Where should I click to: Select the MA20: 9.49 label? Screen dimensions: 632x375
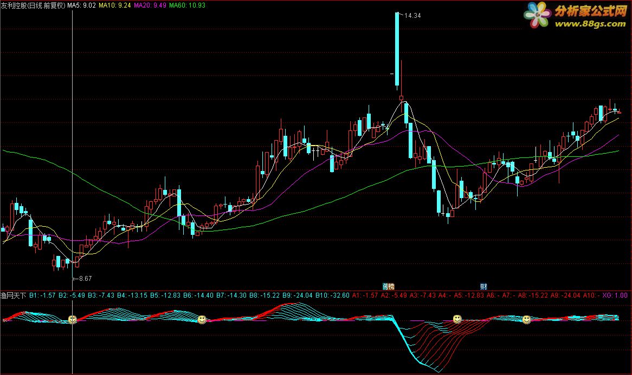click(150, 5)
